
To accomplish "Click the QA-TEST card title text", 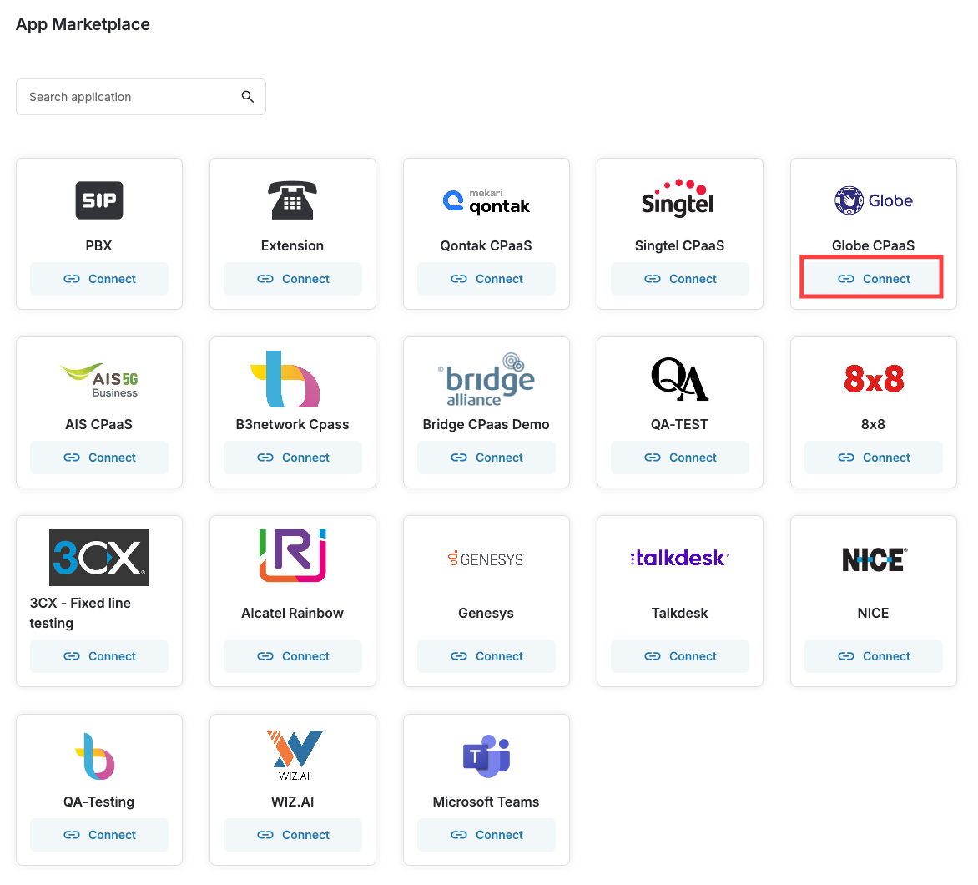I will point(679,424).
